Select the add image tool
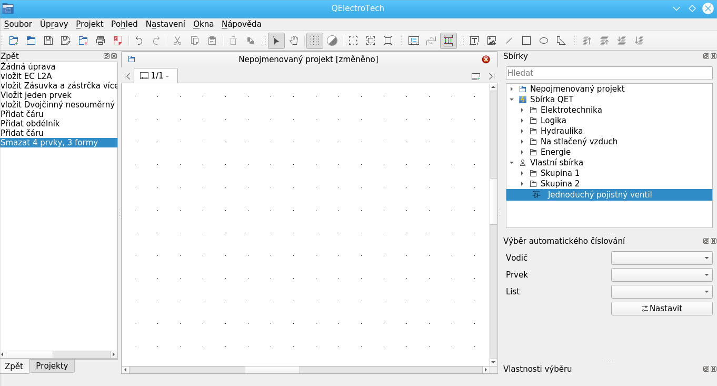The width and height of the screenshot is (717, 386). coord(492,41)
